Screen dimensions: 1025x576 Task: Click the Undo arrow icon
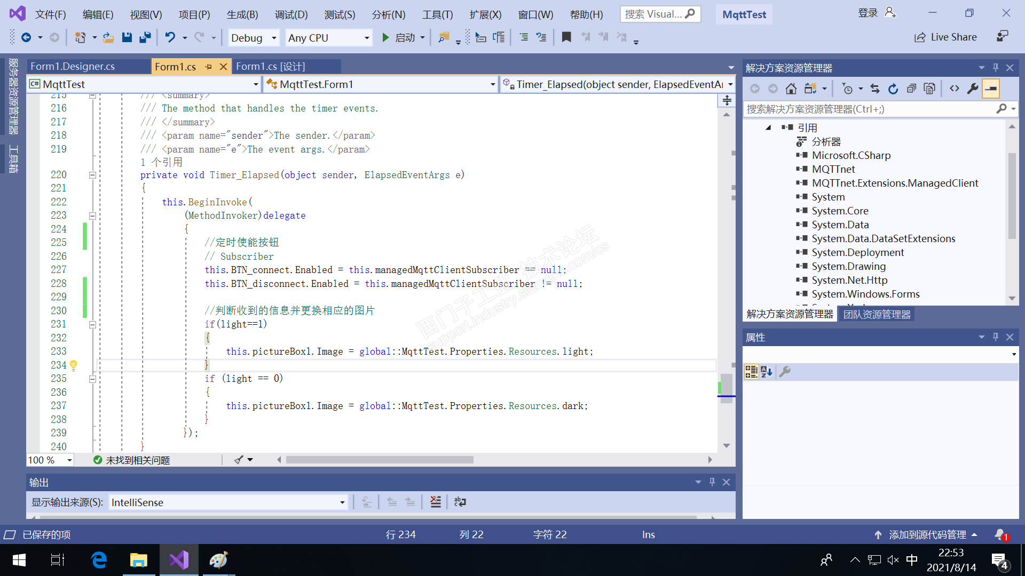pos(170,37)
